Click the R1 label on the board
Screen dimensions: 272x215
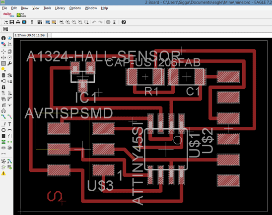[x=151, y=92]
